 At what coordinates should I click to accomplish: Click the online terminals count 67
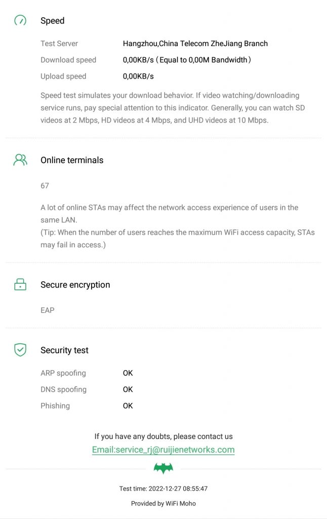coord(45,186)
